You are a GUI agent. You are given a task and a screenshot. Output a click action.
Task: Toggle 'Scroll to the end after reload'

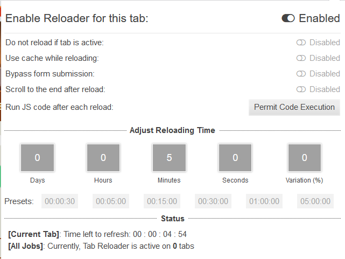tap(301, 89)
